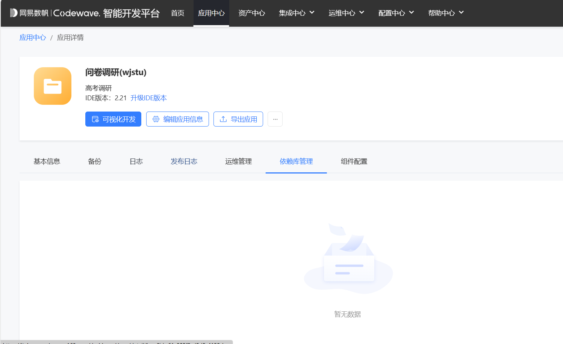Expand the 集成中心 dropdown menu
This screenshot has width=563, height=344.
click(x=297, y=13)
